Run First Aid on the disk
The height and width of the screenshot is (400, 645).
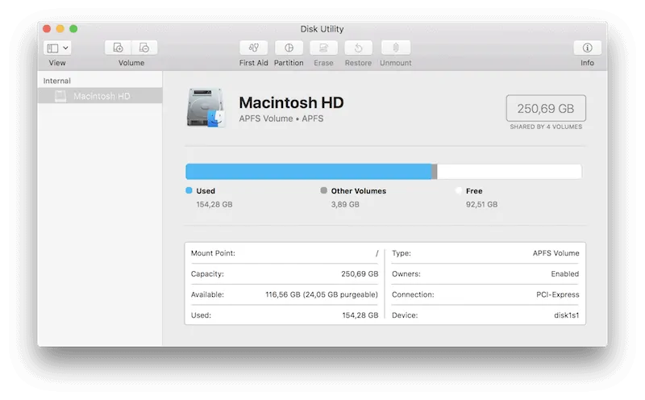click(253, 48)
